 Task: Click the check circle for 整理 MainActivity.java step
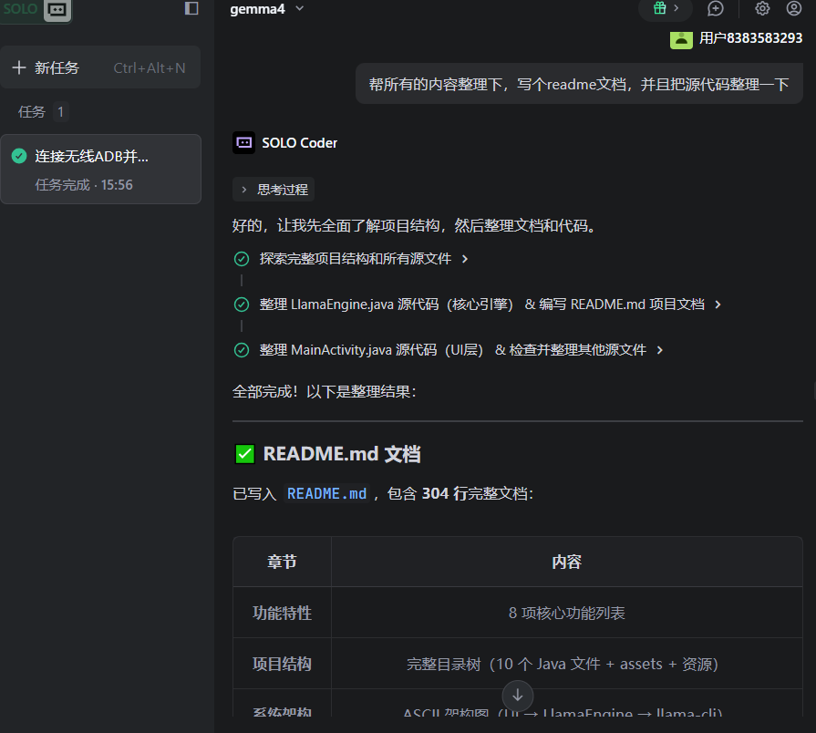(242, 350)
